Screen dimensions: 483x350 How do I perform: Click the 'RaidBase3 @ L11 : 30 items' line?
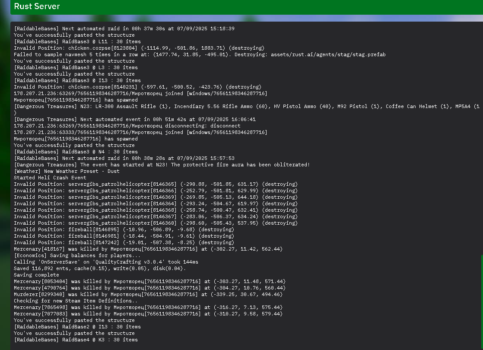pos(77,41)
